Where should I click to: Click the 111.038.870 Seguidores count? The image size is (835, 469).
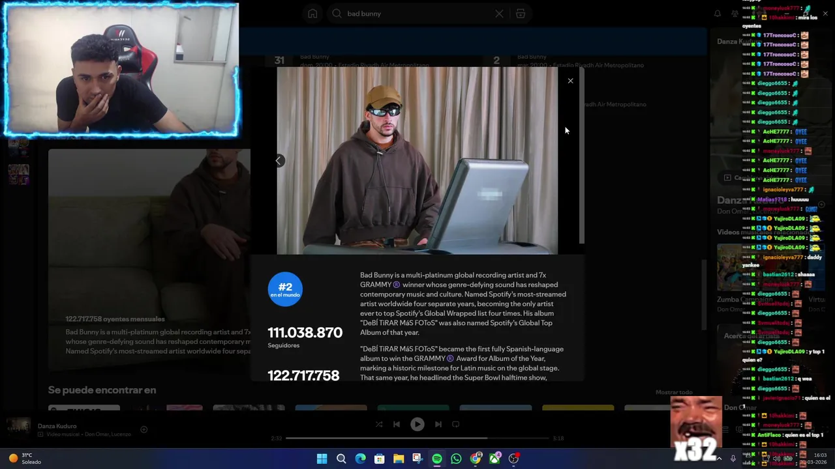tap(305, 337)
